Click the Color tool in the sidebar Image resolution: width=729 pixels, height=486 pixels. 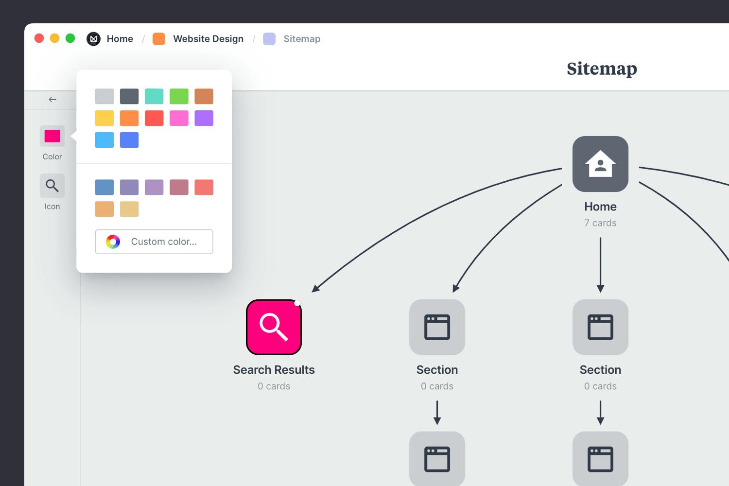point(52,136)
